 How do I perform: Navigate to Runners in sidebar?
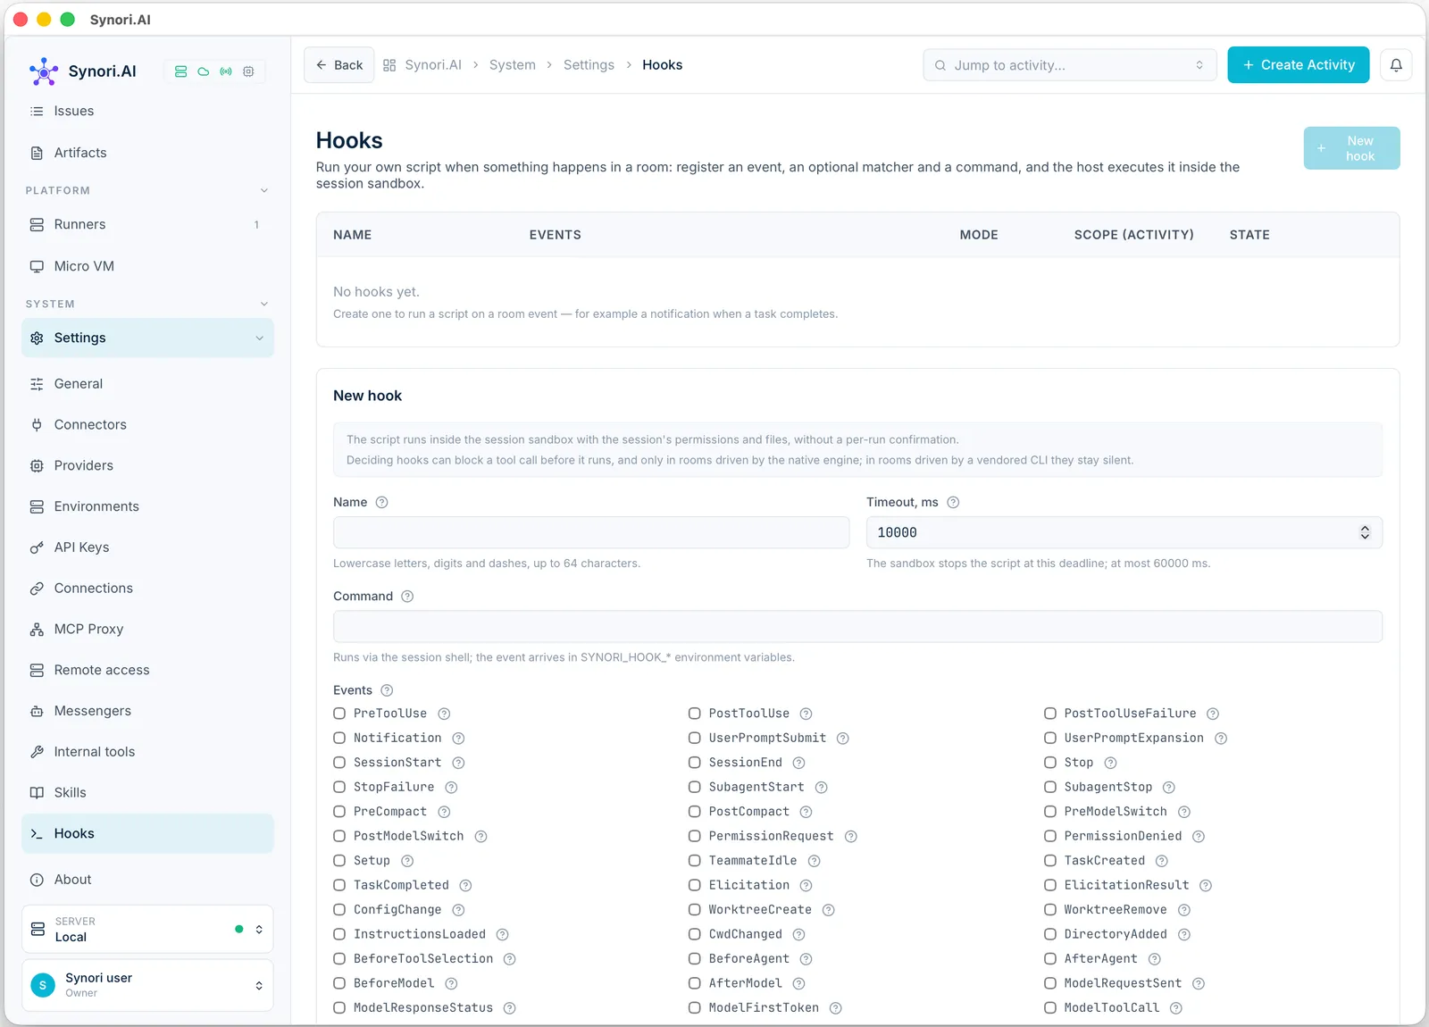click(x=147, y=225)
